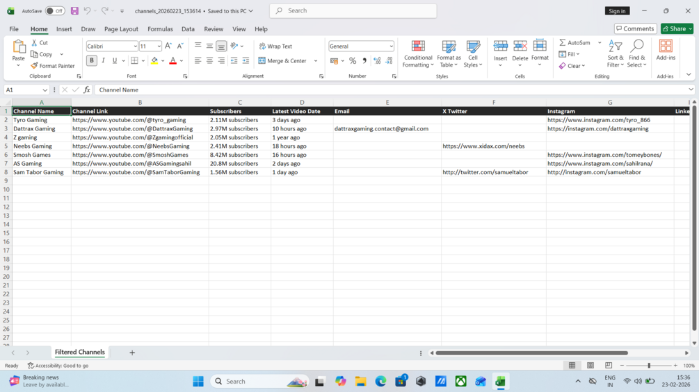Open Find & Select magnifier icon
Image resolution: width=699 pixels, height=392 pixels.
tap(637, 46)
